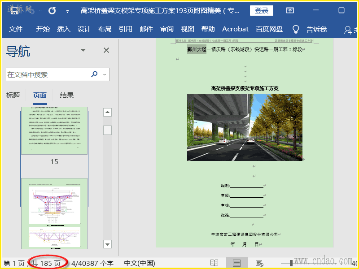This screenshot has height=269, width=359.
Task: Select the page 15 thumbnail
Action: [x=54, y=130]
